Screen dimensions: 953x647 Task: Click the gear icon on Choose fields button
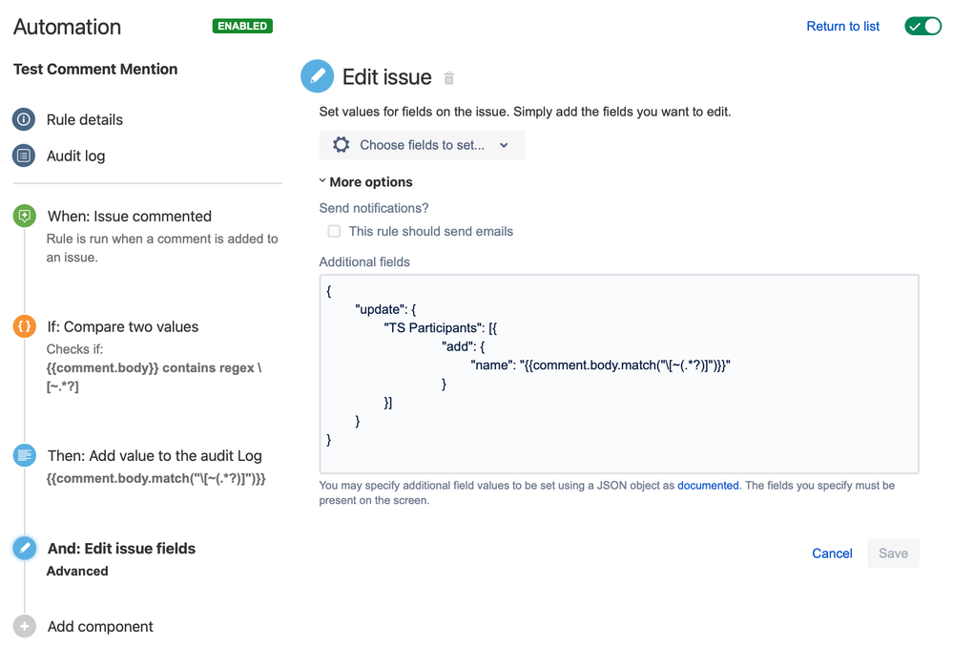[341, 144]
